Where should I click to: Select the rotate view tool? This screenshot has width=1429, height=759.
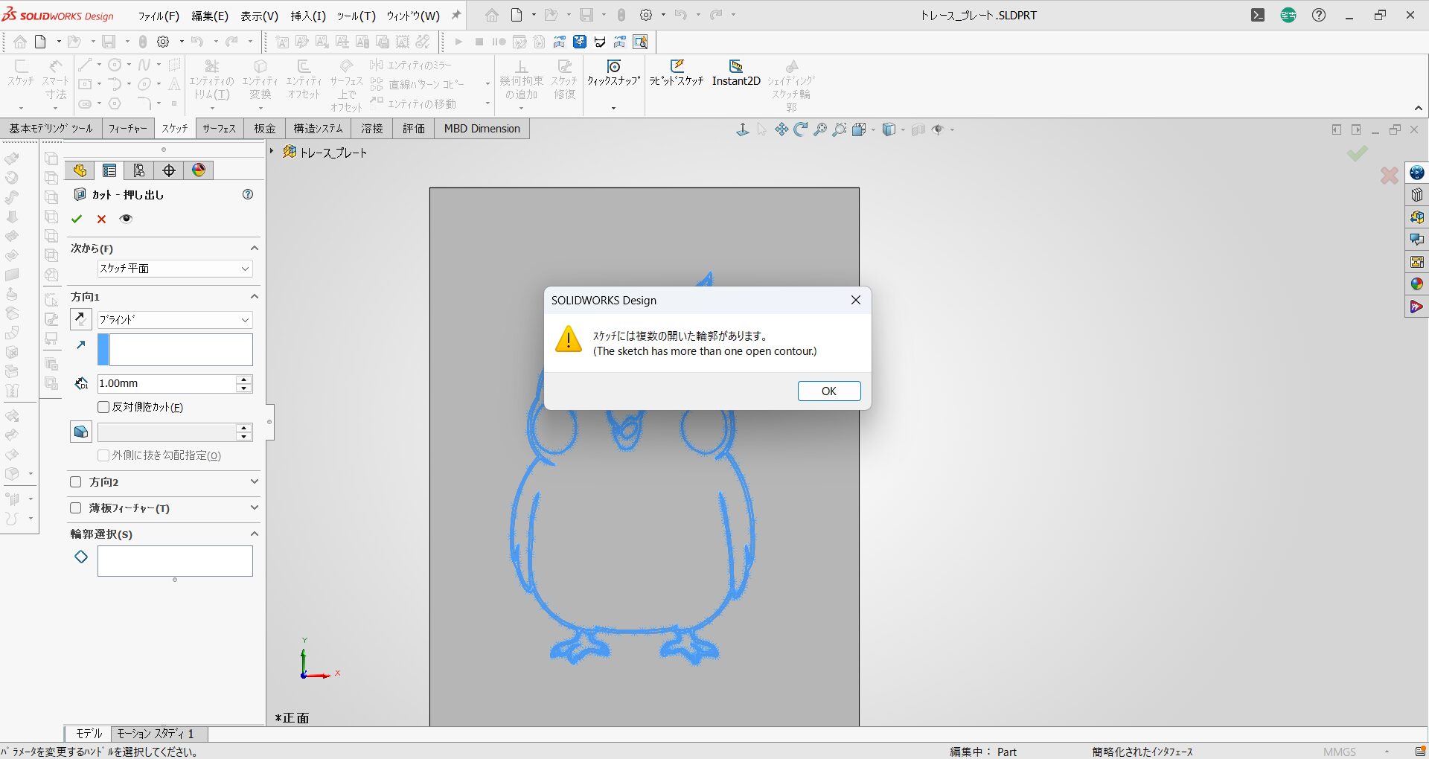[x=801, y=129]
